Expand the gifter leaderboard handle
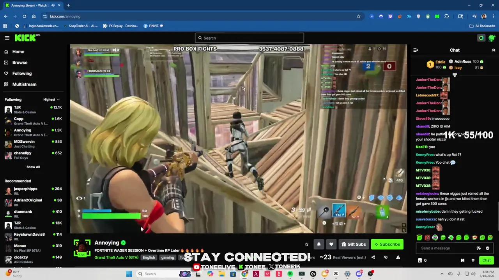The height and width of the screenshot is (280, 499). 455,75
